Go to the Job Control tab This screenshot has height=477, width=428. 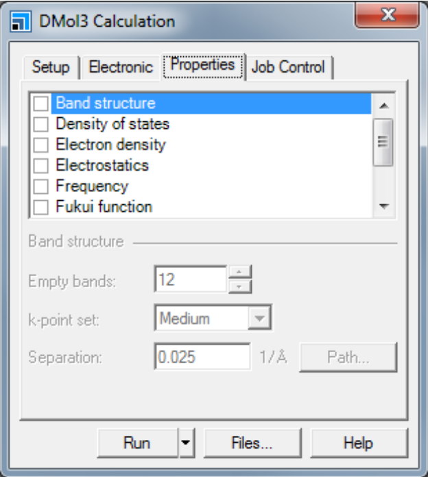(289, 67)
